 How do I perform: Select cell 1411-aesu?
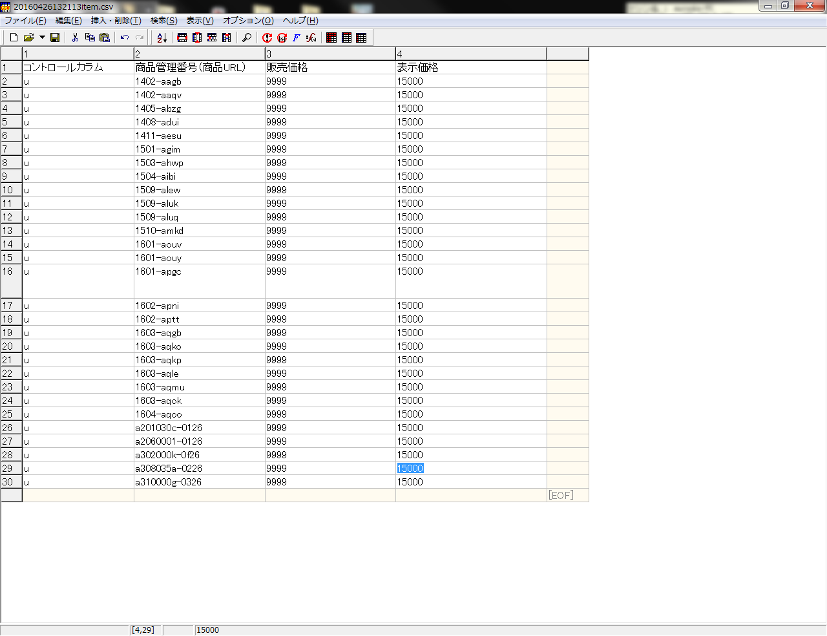point(200,136)
